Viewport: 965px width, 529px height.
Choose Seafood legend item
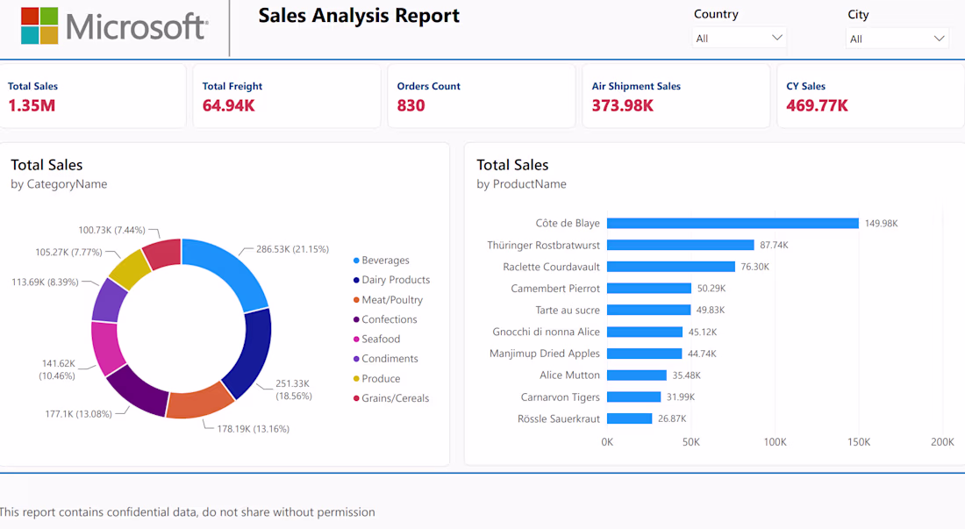click(x=376, y=339)
